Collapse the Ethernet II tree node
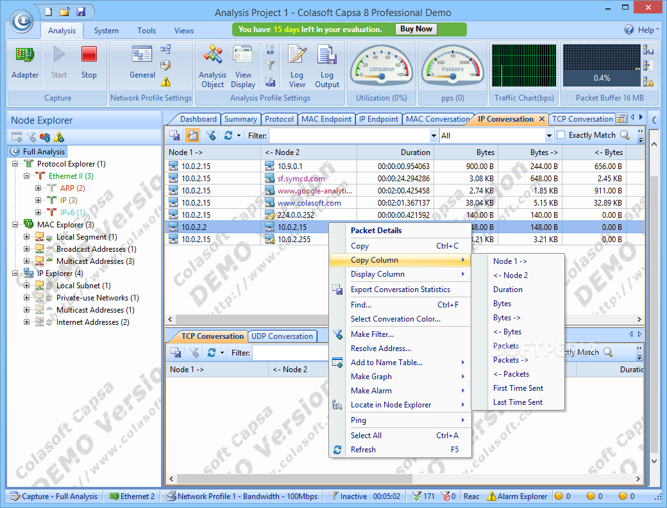 [26, 176]
